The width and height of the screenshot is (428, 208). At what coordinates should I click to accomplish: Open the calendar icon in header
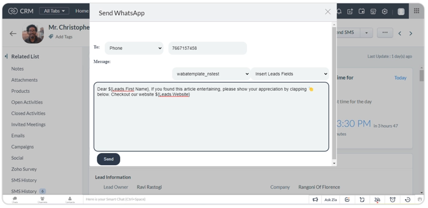pos(362,11)
